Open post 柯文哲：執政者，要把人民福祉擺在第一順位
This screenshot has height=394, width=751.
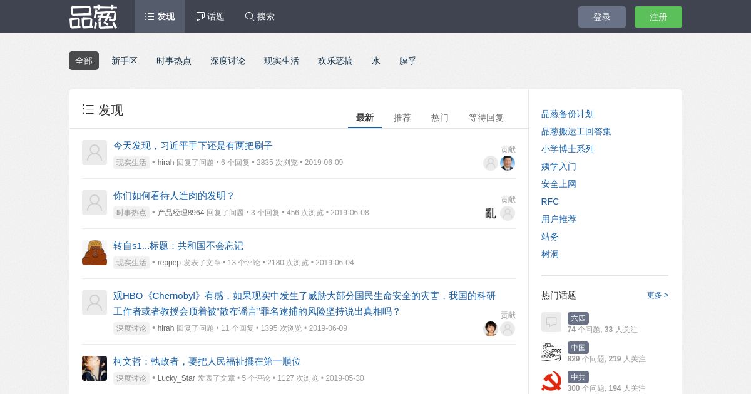point(207,361)
